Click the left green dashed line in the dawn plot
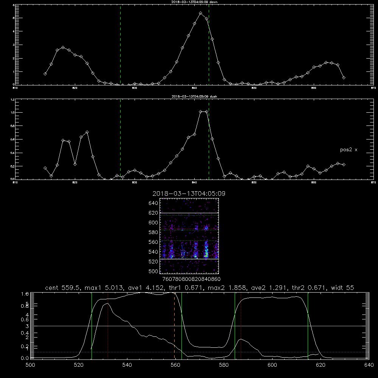The height and width of the screenshot is (378, 378). tap(120, 45)
